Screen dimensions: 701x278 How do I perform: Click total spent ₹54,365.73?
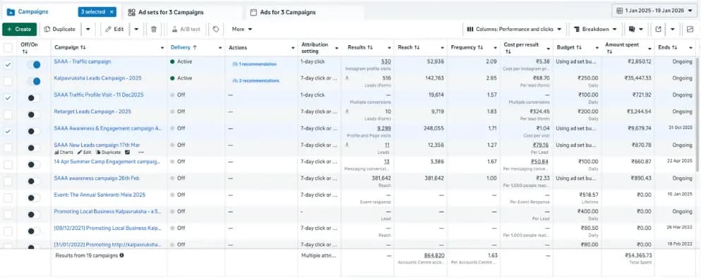(638, 255)
